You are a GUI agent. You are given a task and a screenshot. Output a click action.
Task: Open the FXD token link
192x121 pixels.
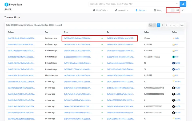177,57
